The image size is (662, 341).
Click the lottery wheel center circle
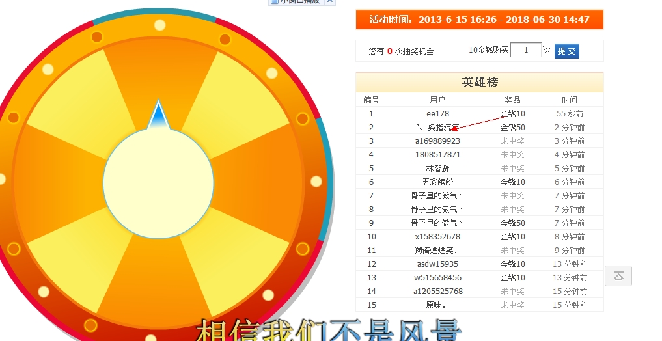point(158,184)
